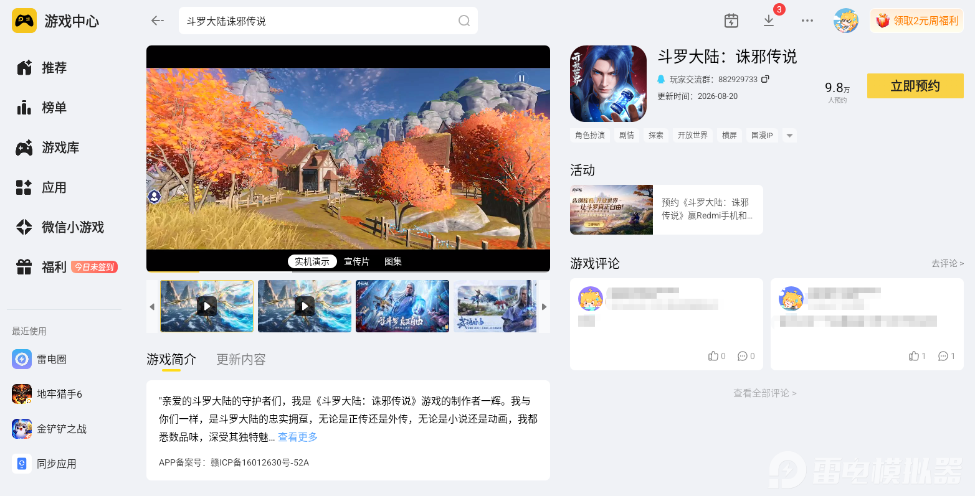Image resolution: width=975 pixels, height=496 pixels.
Task: Click the game center logo icon
Action: point(24,21)
